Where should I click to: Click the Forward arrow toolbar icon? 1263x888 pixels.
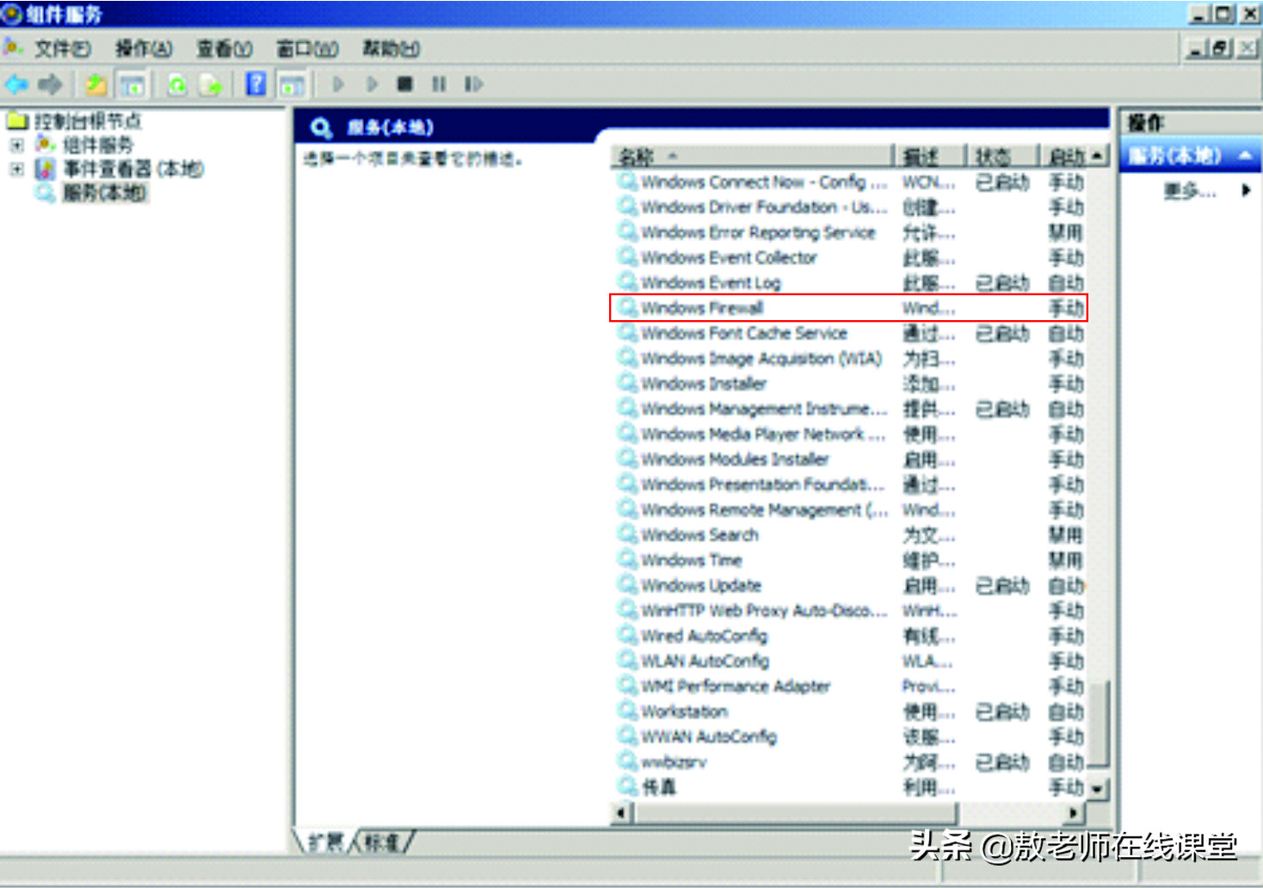pos(50,84)
